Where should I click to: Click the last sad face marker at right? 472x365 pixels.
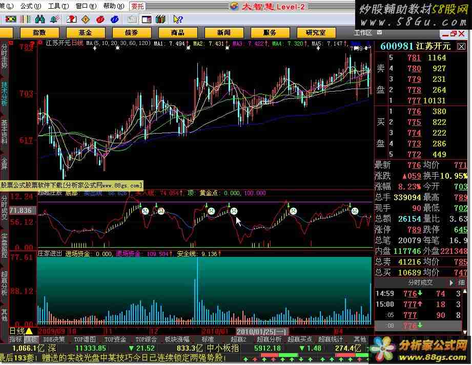[x=355, y=211]
